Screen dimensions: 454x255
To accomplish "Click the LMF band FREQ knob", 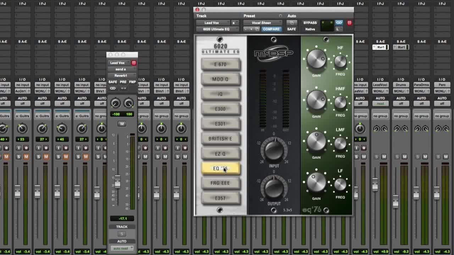I will pos(340,144).
